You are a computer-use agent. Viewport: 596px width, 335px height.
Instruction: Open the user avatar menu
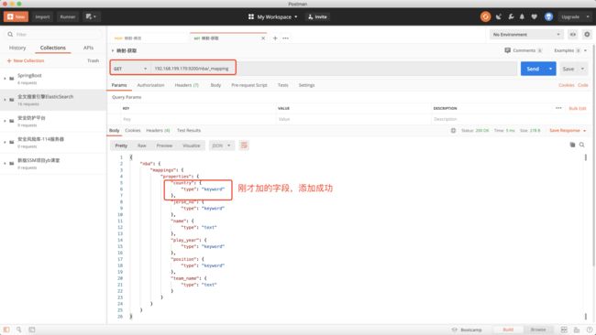548,16
